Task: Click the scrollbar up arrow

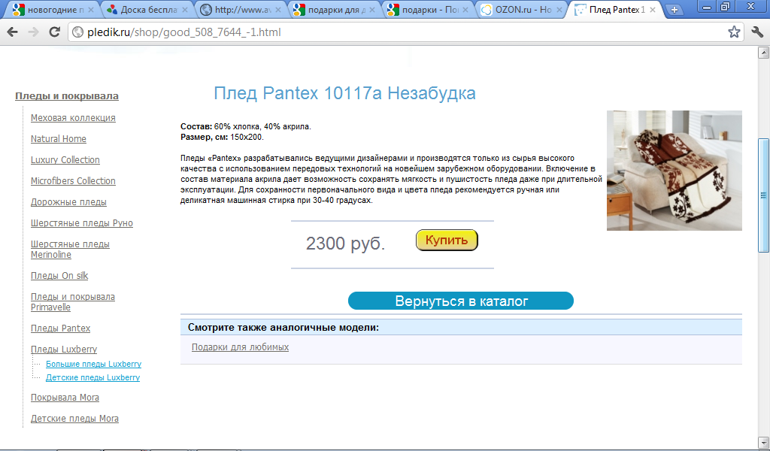Action: click(763, 52)
